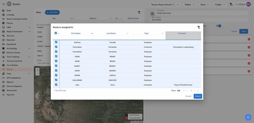Click Delete in the route panel

coord(234,32)
